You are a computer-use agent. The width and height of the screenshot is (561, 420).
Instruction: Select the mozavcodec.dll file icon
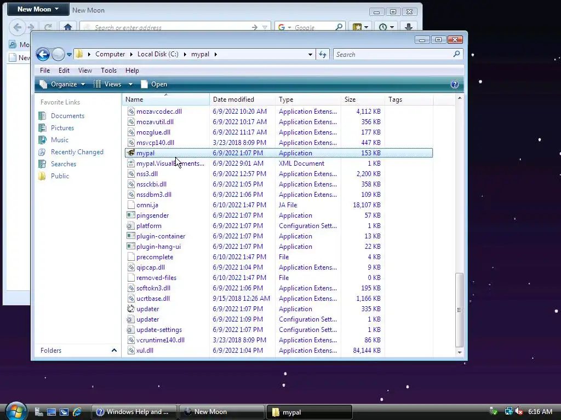(x=130, y=112)
